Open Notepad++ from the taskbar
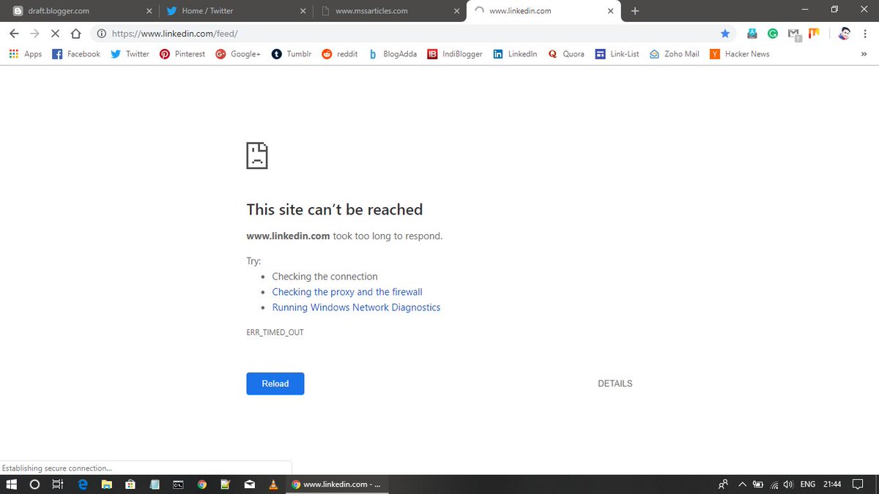Viewport: 879px width, 494px height. (x=226, y=484)
